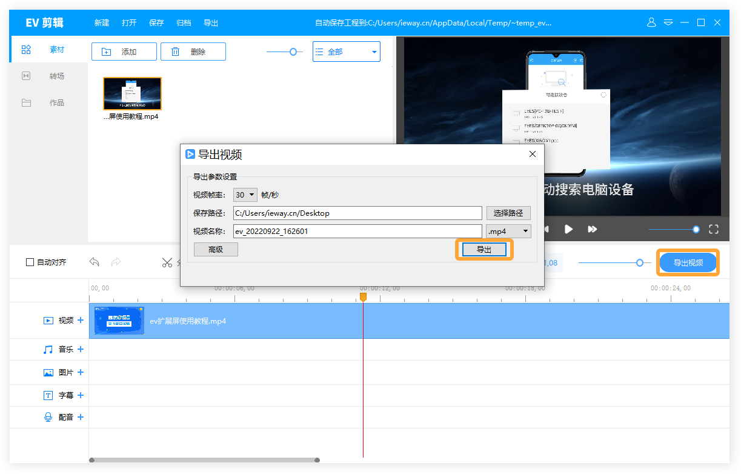Open the .mp4 format dropdown
741x474 pixels.
tap(508, 231)
